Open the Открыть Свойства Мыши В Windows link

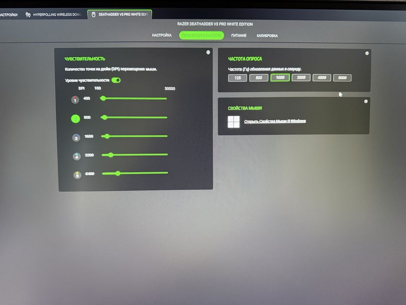275,121
